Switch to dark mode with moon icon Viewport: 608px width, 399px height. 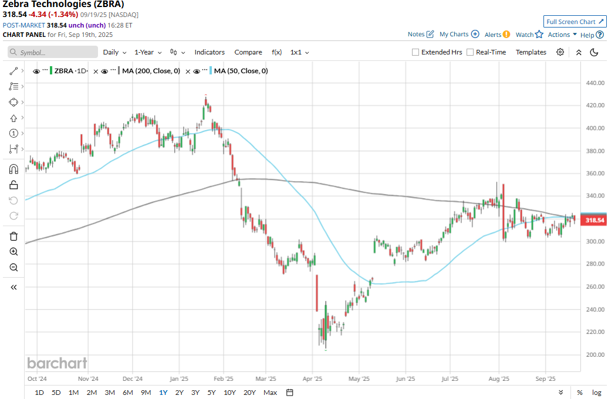[594, 52]
